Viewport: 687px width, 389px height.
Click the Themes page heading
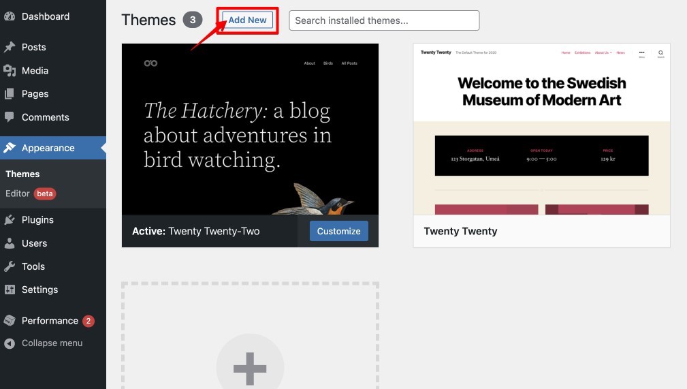click(x=148, y=20)
